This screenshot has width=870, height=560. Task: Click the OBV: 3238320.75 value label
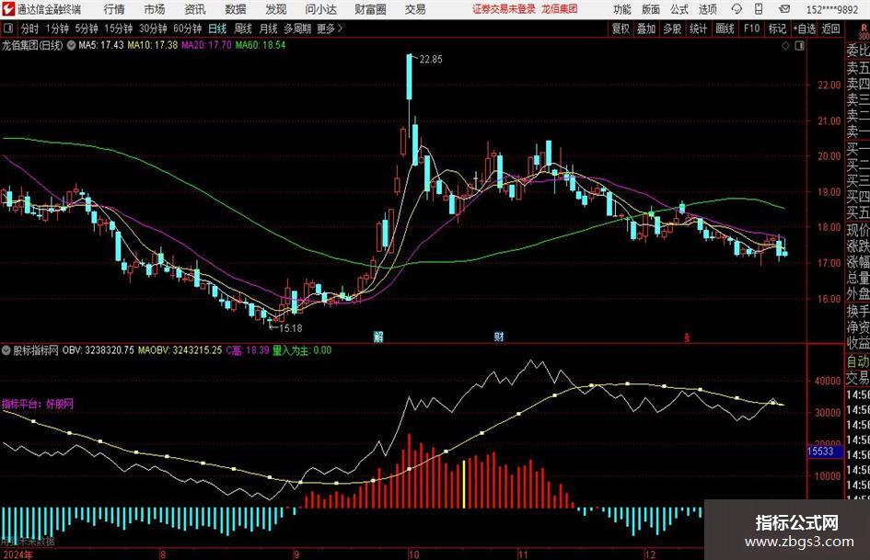pyautogui.click(x=99, y=350)
